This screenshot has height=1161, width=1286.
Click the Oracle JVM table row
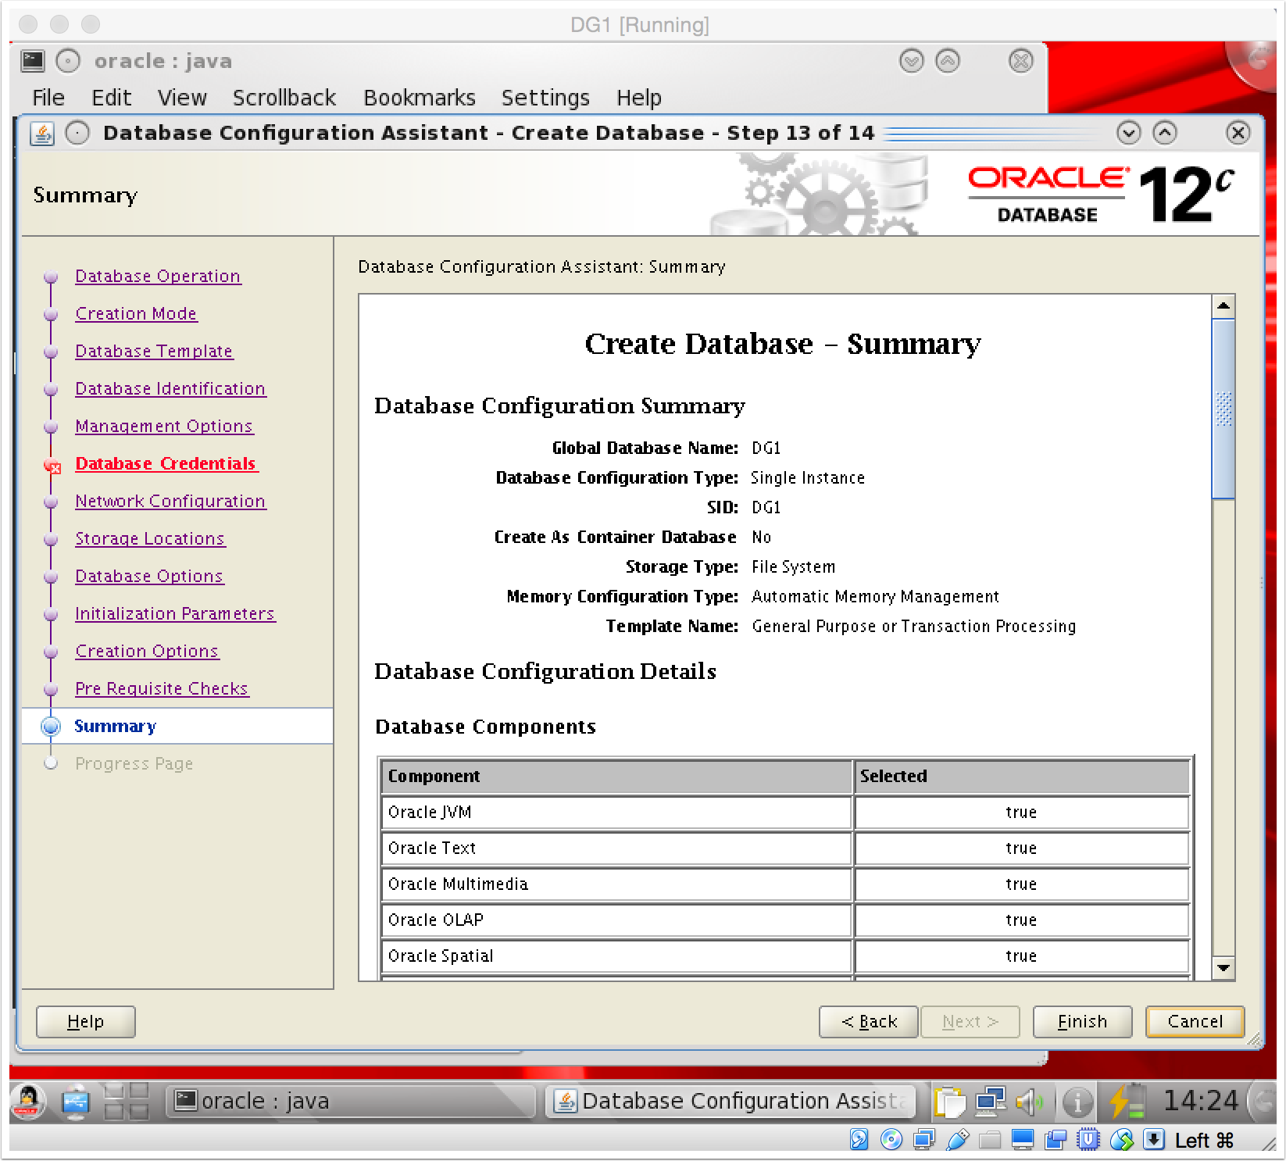785,813
